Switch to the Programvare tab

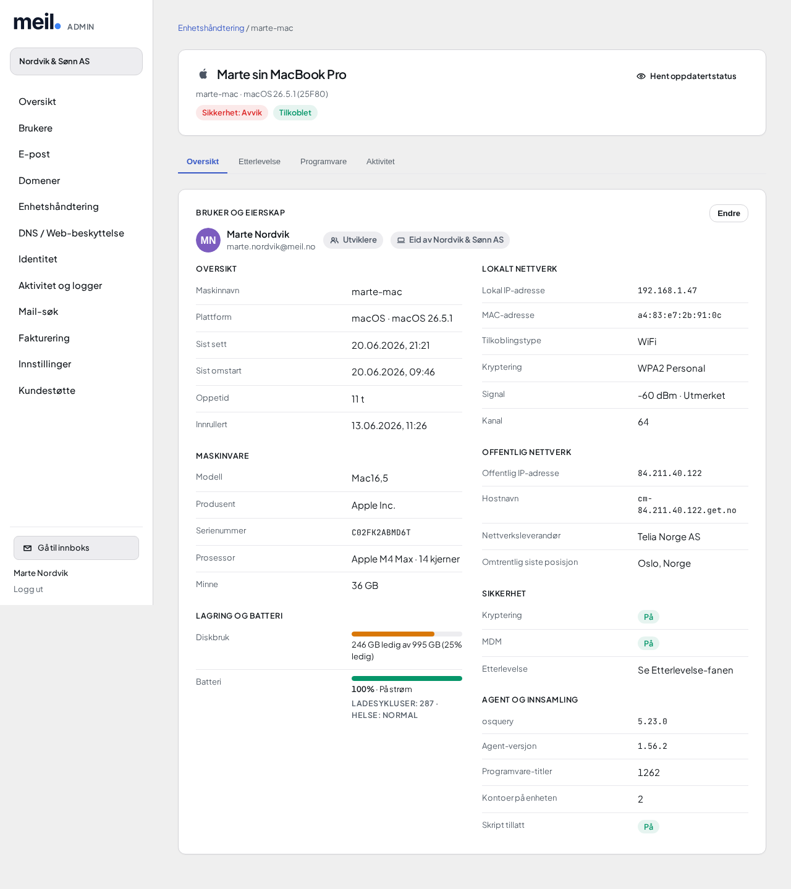323,162
